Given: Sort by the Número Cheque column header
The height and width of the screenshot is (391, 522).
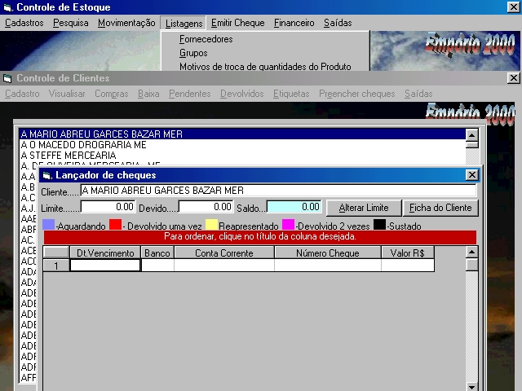Looking at the screenshot, I should (x=327, y=253).
